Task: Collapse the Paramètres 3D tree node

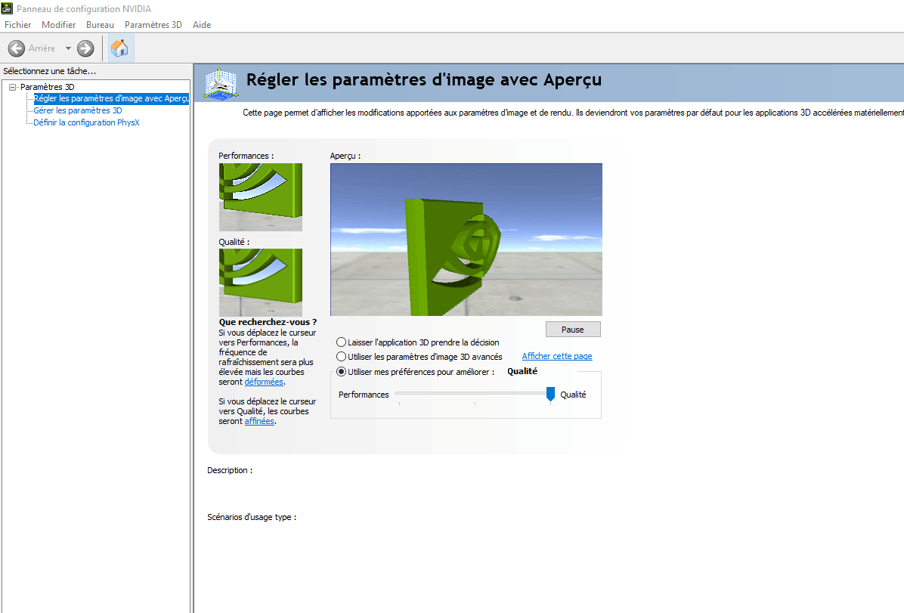Action: (x=12, y=87)
